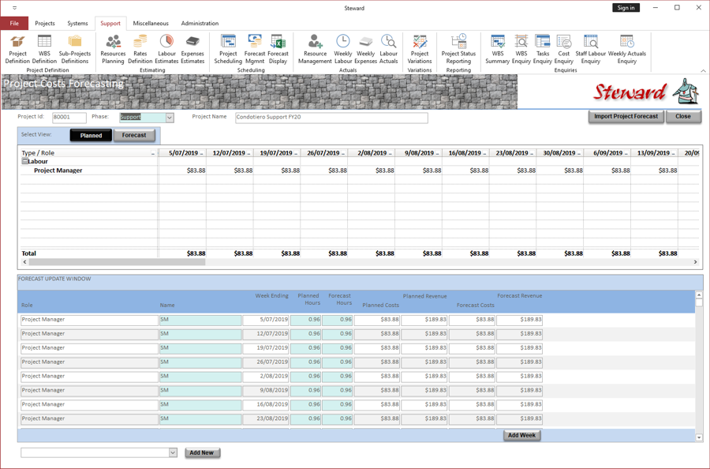Launch Resources Planning
This screenshot has width=710, height=469.
(x=113, y=50)
